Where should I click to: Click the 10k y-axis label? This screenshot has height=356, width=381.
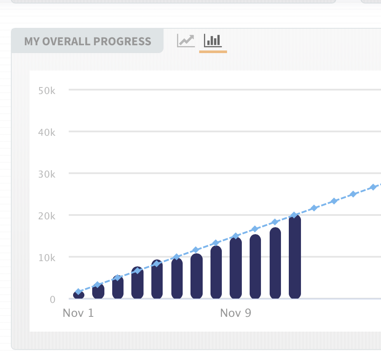click(x=47, y=258)
